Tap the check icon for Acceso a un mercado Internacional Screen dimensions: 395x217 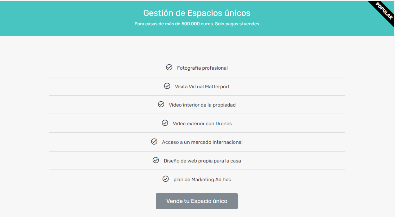(154, 141)
